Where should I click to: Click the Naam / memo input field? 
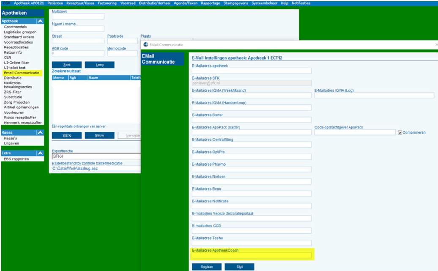click(78, 29)
